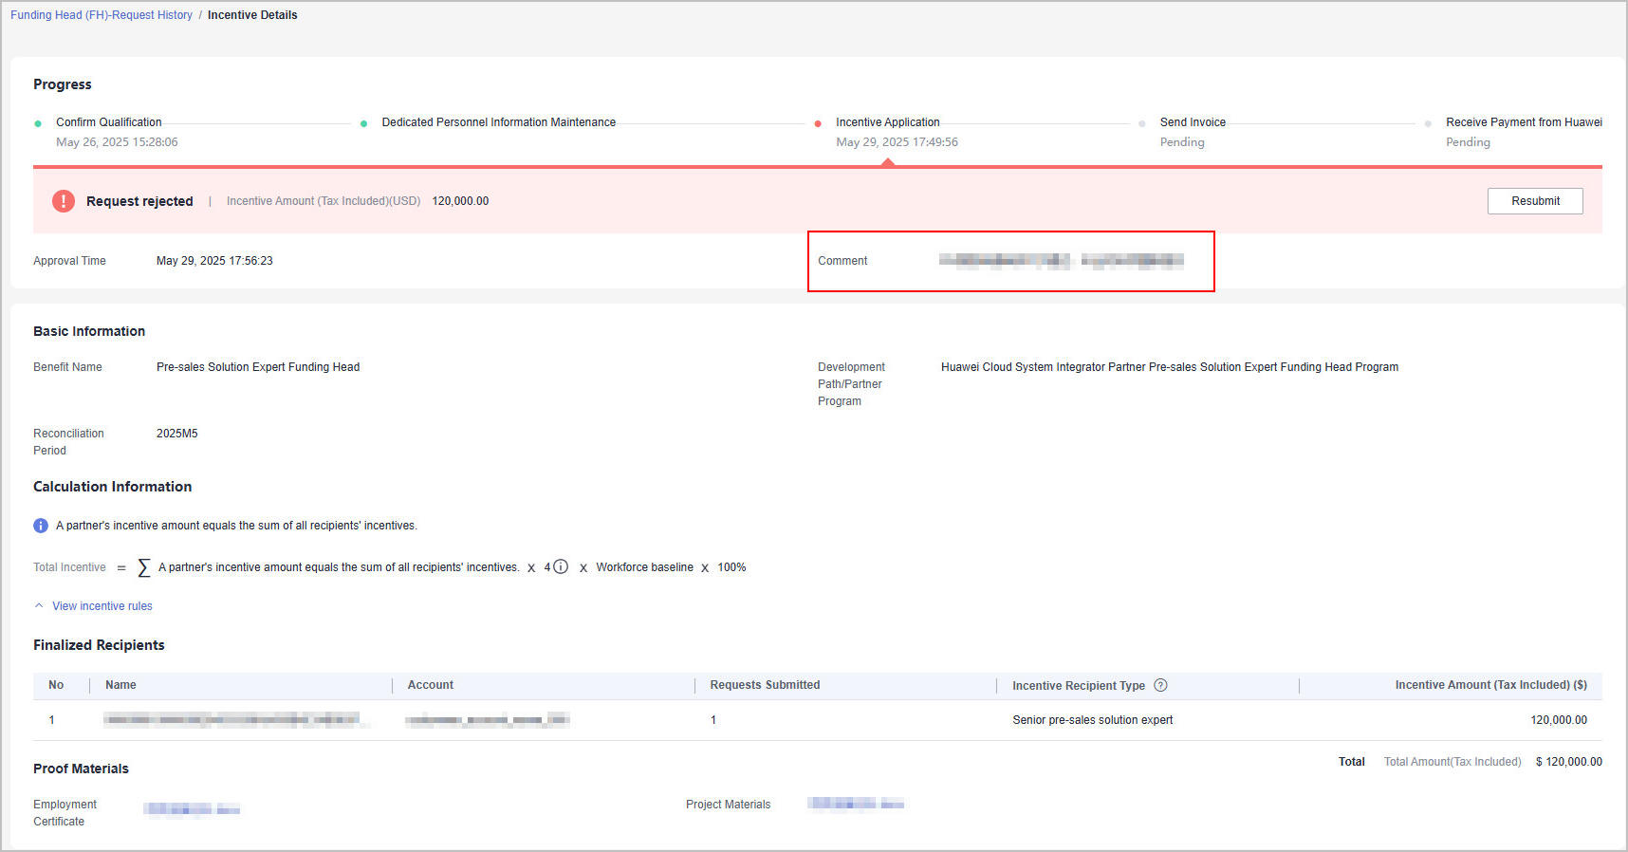Screen dimensions: 1628x852
Task: Click the Requests Submitted column header
Action: click(x=765, y=685)
